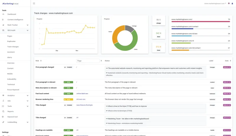Toggle the hamburger menu icon
236x136 pixels.
point(34,4)
